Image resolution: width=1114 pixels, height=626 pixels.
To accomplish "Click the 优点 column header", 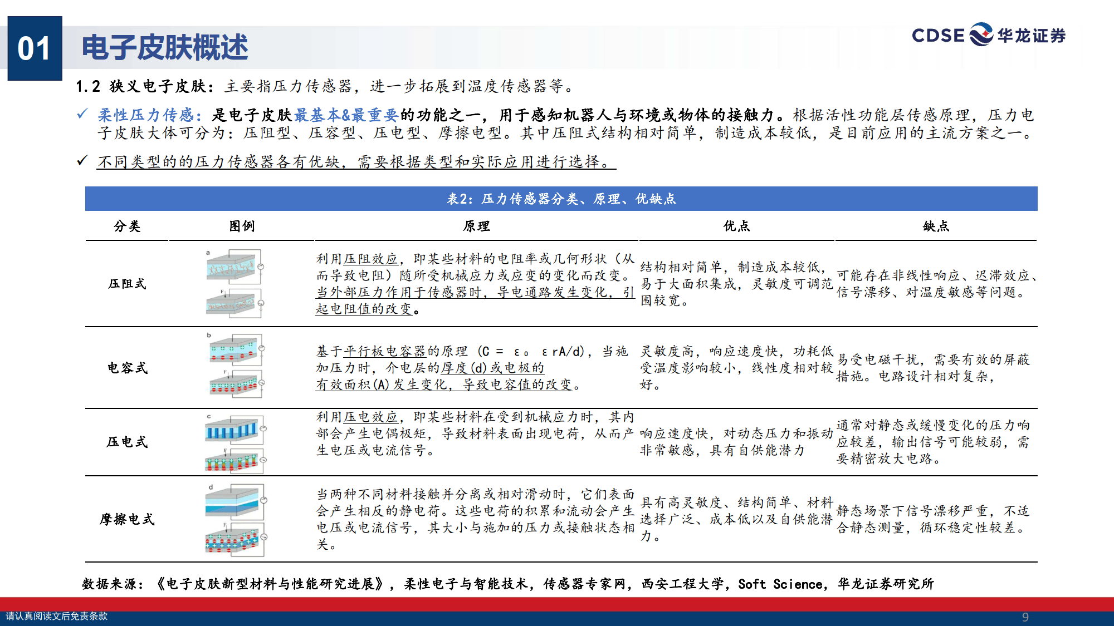I will tap(736, 226).
